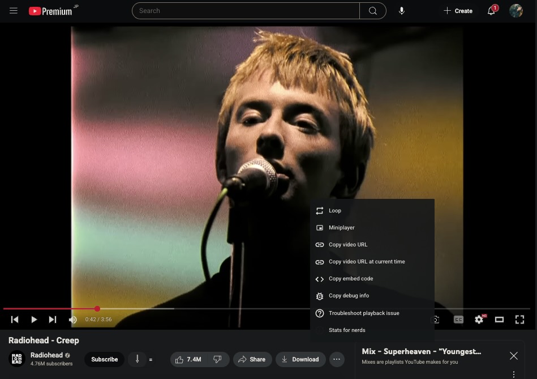Go to the previous video

coord(15,320)
